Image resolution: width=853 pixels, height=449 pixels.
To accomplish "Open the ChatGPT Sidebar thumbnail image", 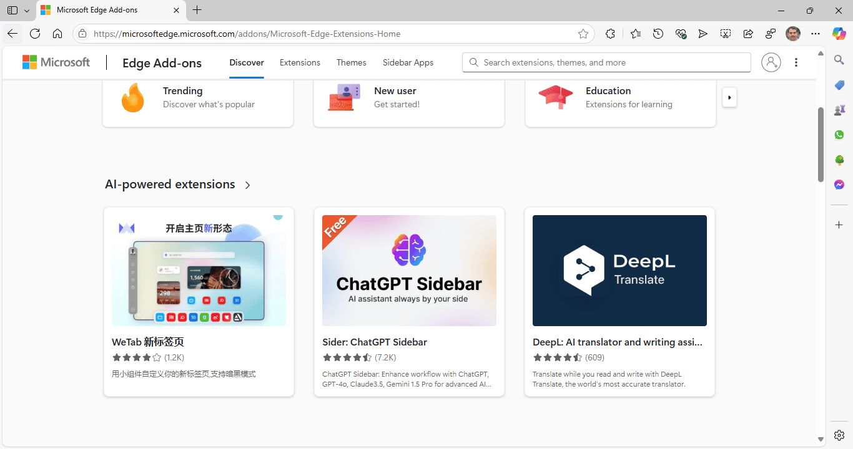I will pos(409,271).
